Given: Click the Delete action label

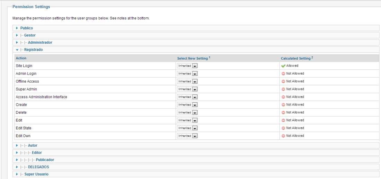Looking at the screenshot, I should pyautogui.click(x=21, y=113).
